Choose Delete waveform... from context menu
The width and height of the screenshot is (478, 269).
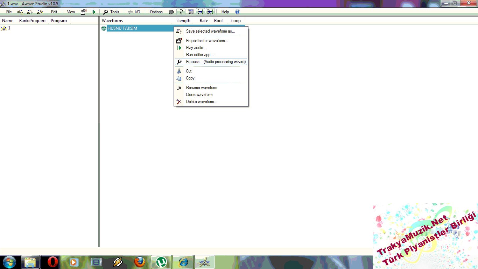click(201, 102)
